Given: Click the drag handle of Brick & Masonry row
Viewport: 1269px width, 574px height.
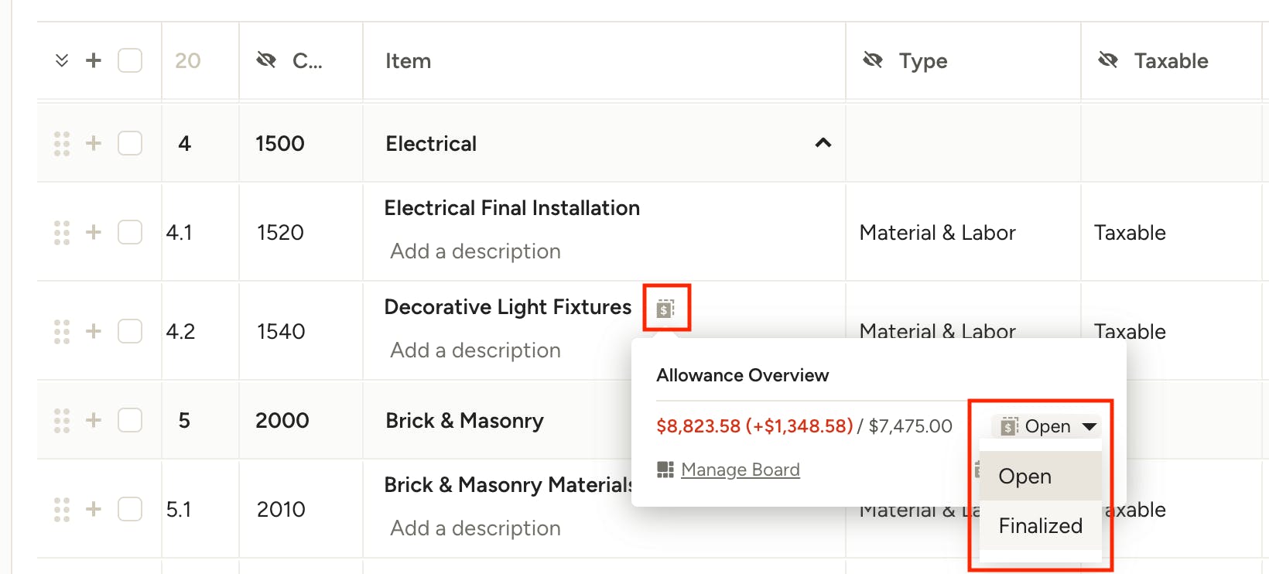Looking at the screenshot, I should tap(62, 421).
